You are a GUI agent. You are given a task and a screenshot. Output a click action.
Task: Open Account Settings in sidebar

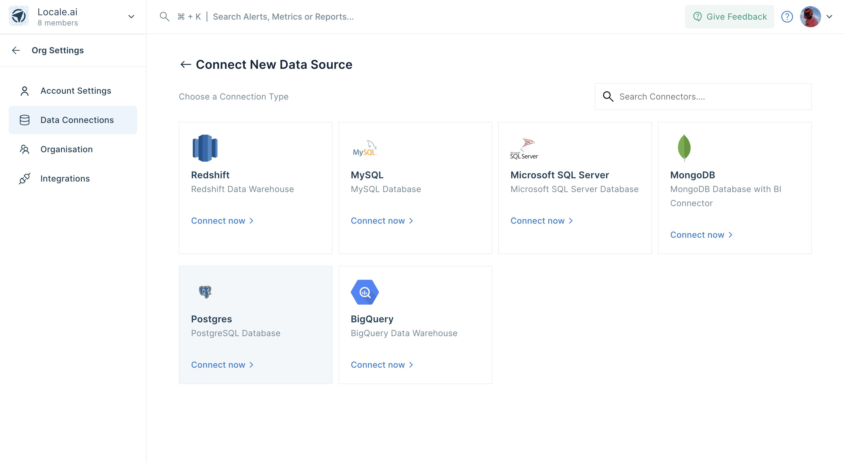pyautogui.click(x=75, y=91)
